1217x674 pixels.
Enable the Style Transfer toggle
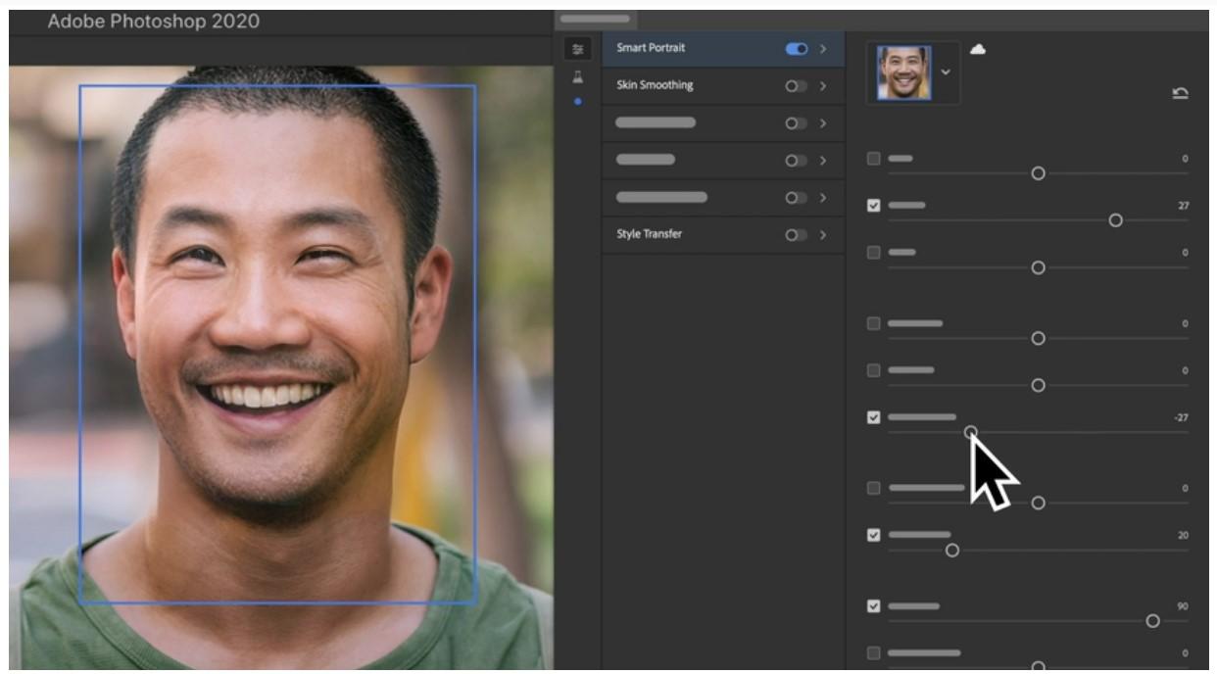click(x=797, y=235)
